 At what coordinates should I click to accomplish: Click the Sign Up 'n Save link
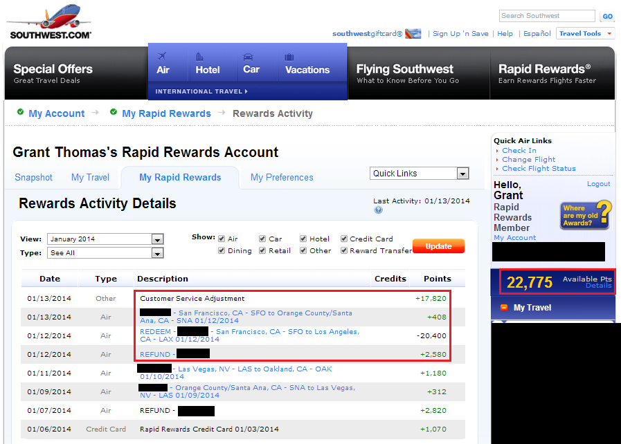[460, 34]
